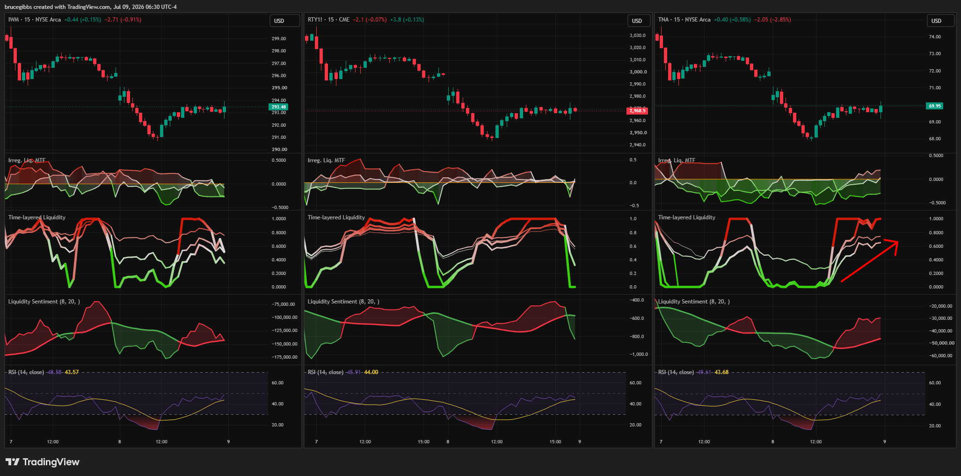Image resolution: width=961 pixels, height=476 pixels.
Task: Click the 3,030.0 price scale label on RTY1!
Action: pos(638,36)
